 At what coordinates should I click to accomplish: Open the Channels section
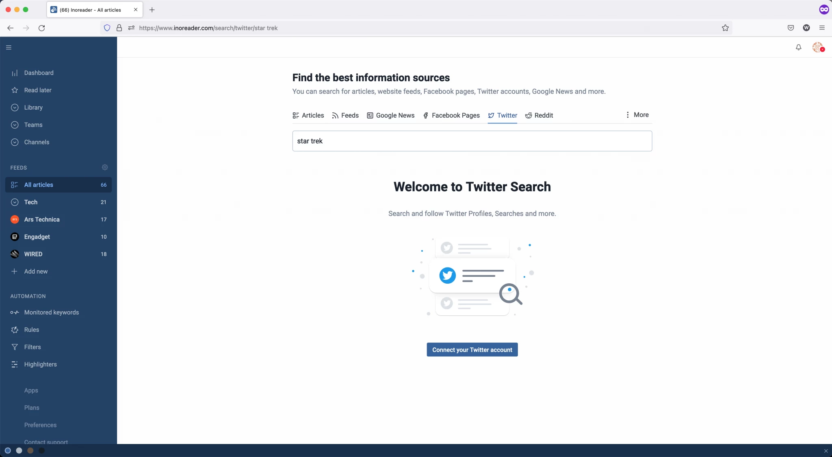(37, 142)
